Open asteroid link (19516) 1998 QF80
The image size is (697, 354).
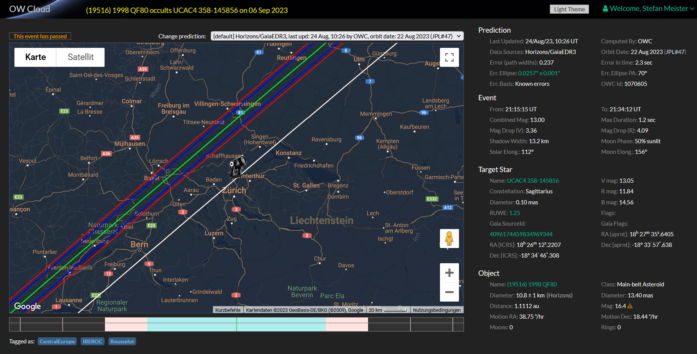click(532, 284)
